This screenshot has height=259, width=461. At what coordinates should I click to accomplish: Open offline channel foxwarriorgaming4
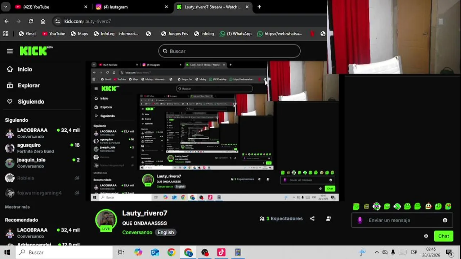coord(42,193)
